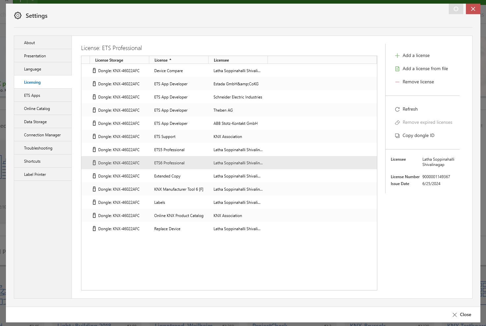Click Remove expired licenses label
The height and width of the screenshot is (326, 486).
pos(427,122)
